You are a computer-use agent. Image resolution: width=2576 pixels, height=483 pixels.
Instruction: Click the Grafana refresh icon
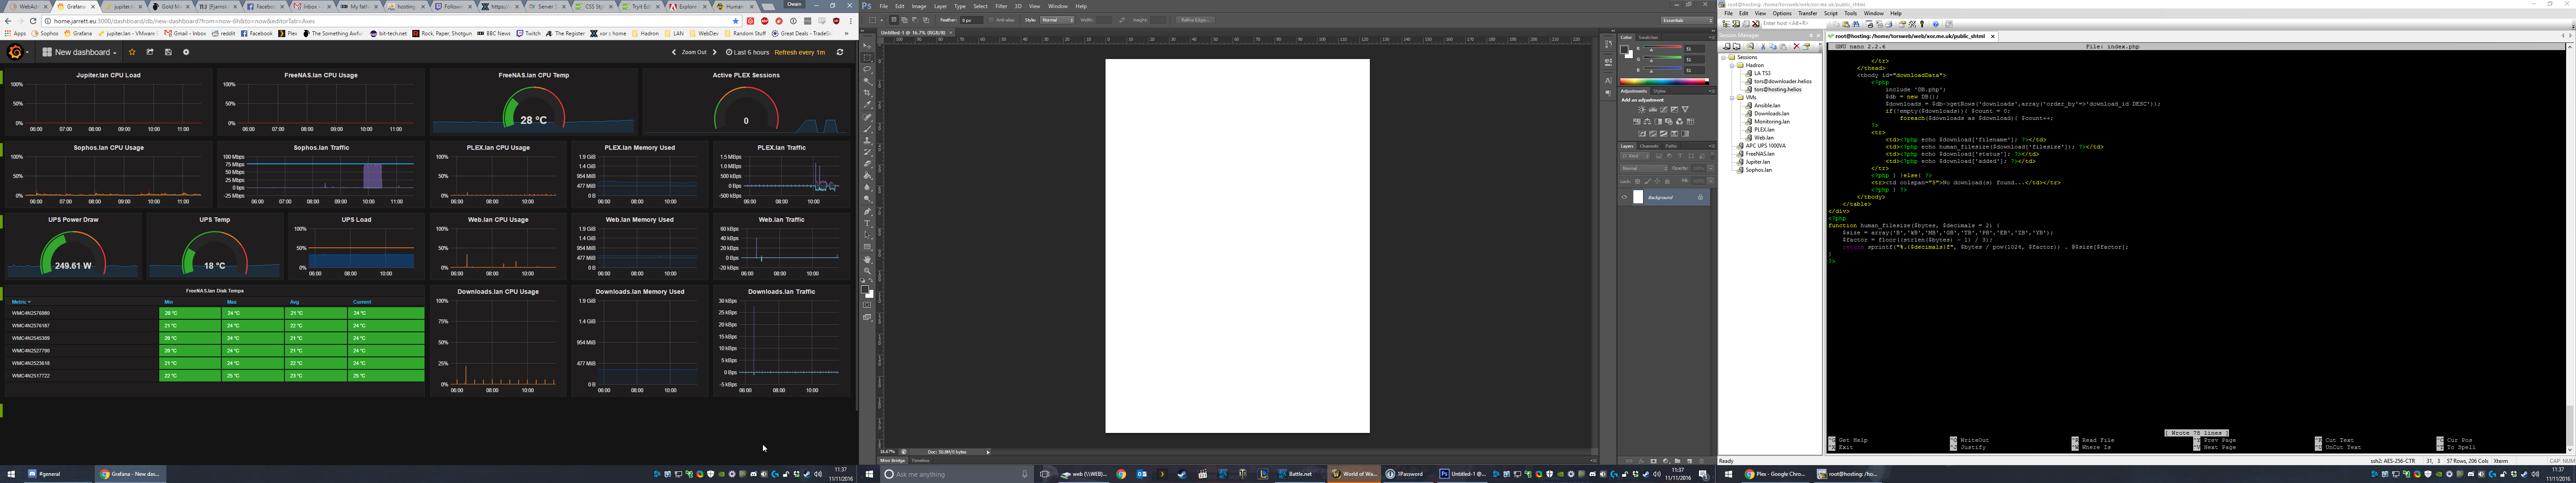pos(840,52)
